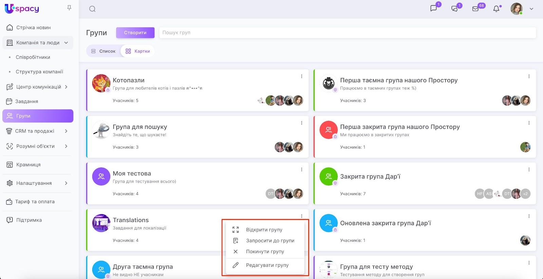Image resolution: width=543 pixels, height=279 pixels.
Task: Click the Пошук груп search field
Action: [x=347, y=33]
